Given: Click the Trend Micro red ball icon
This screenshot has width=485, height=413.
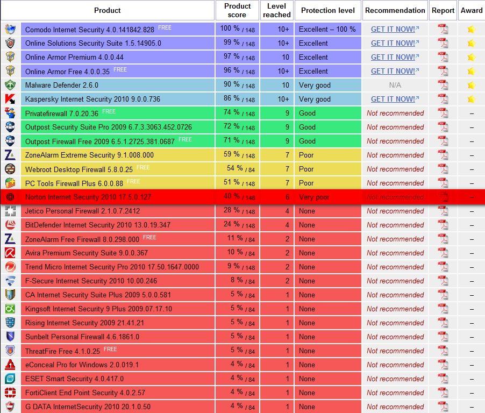Looking at the screenshot, I should [x=10, y=267].
